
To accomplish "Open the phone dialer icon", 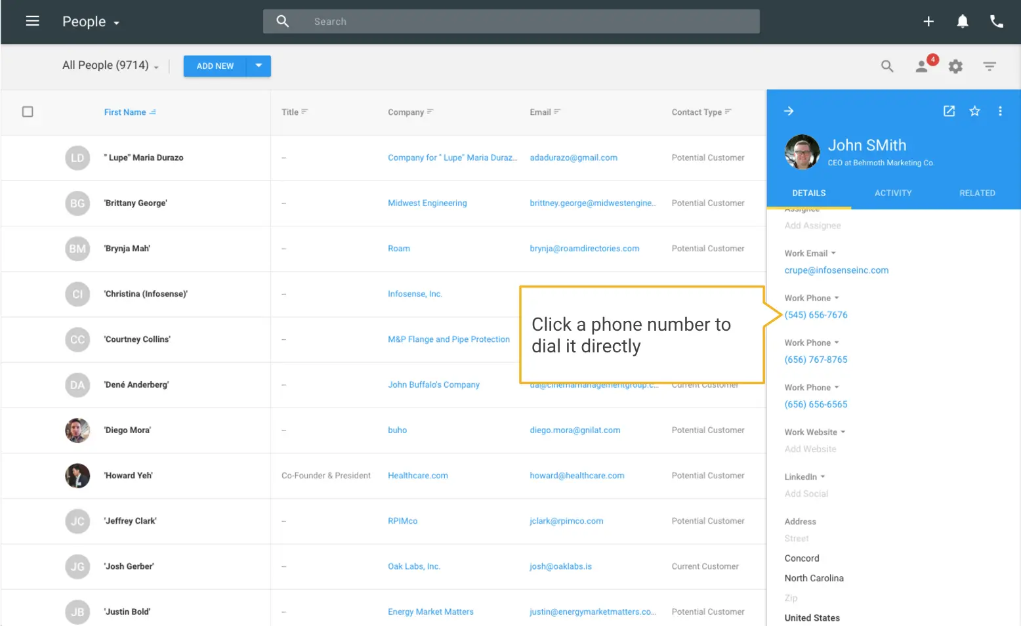I will 996,22.
